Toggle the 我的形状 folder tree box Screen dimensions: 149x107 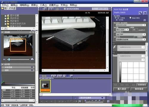point(5,18)
